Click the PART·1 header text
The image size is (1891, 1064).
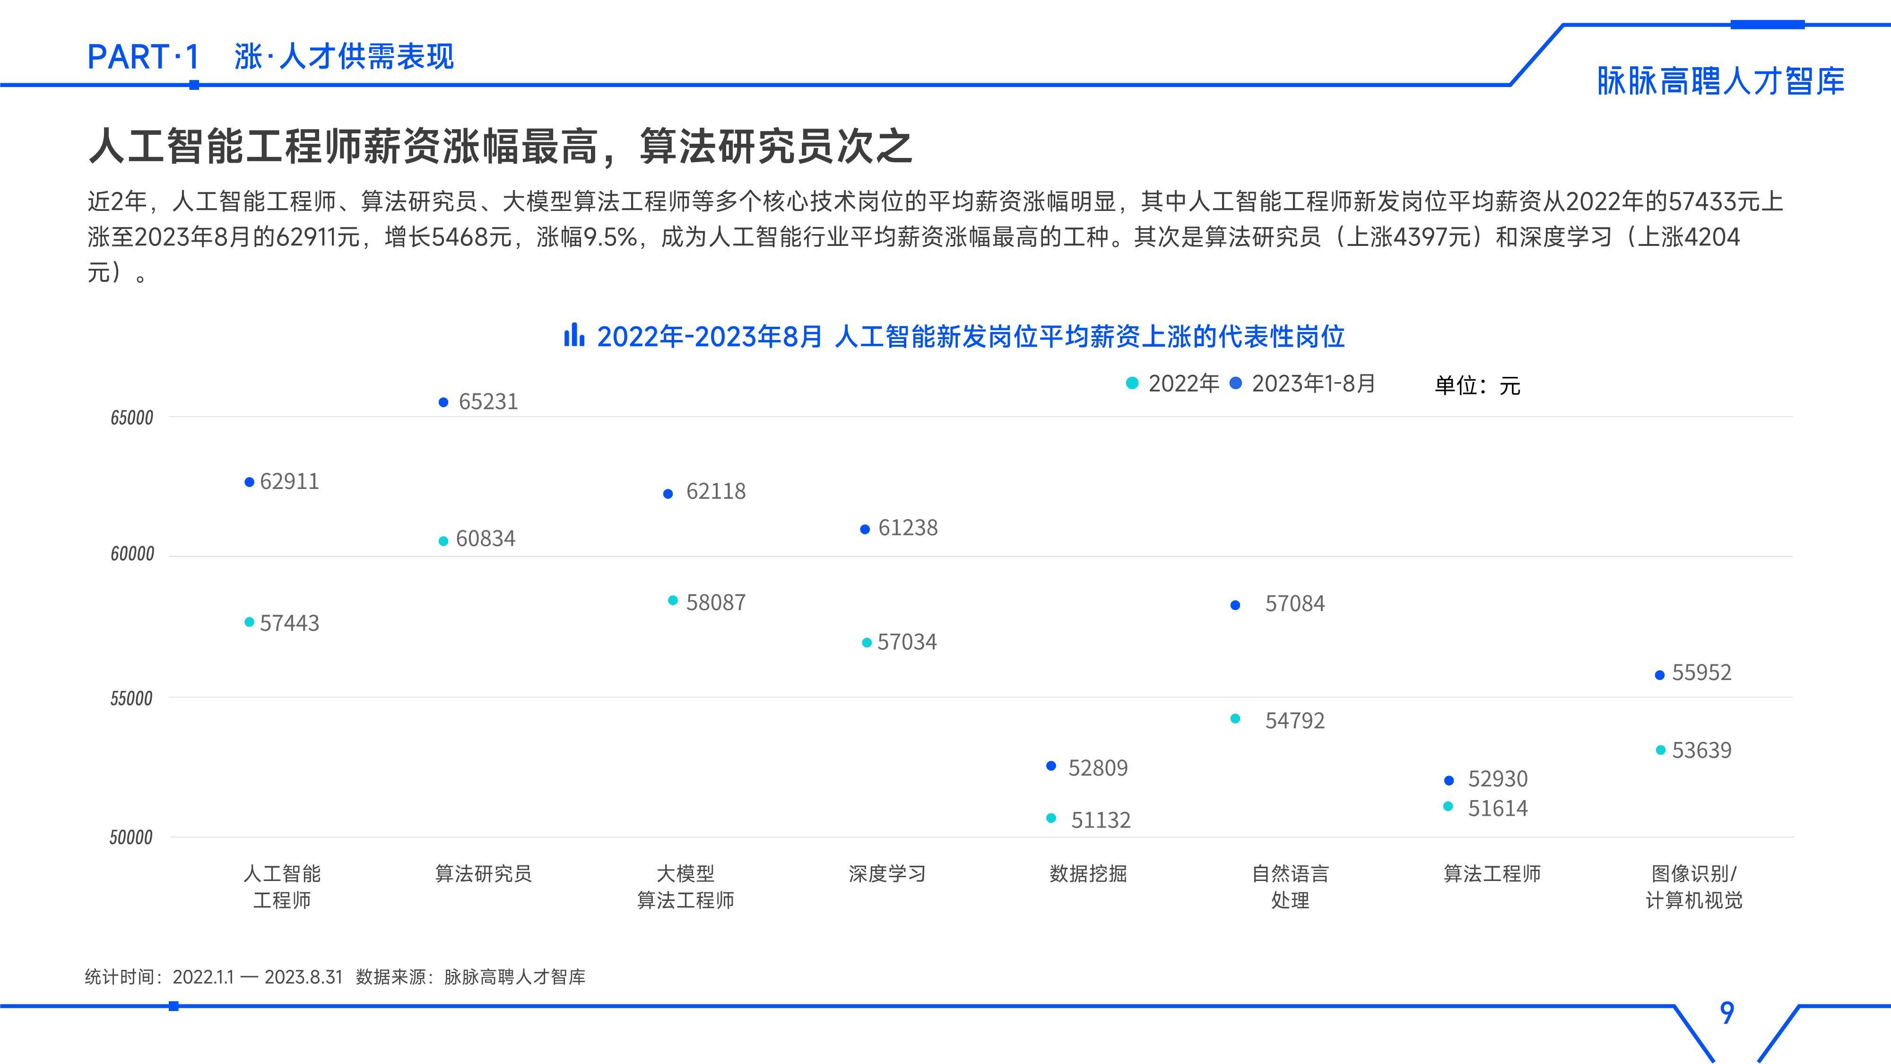[x=143, y=57]
